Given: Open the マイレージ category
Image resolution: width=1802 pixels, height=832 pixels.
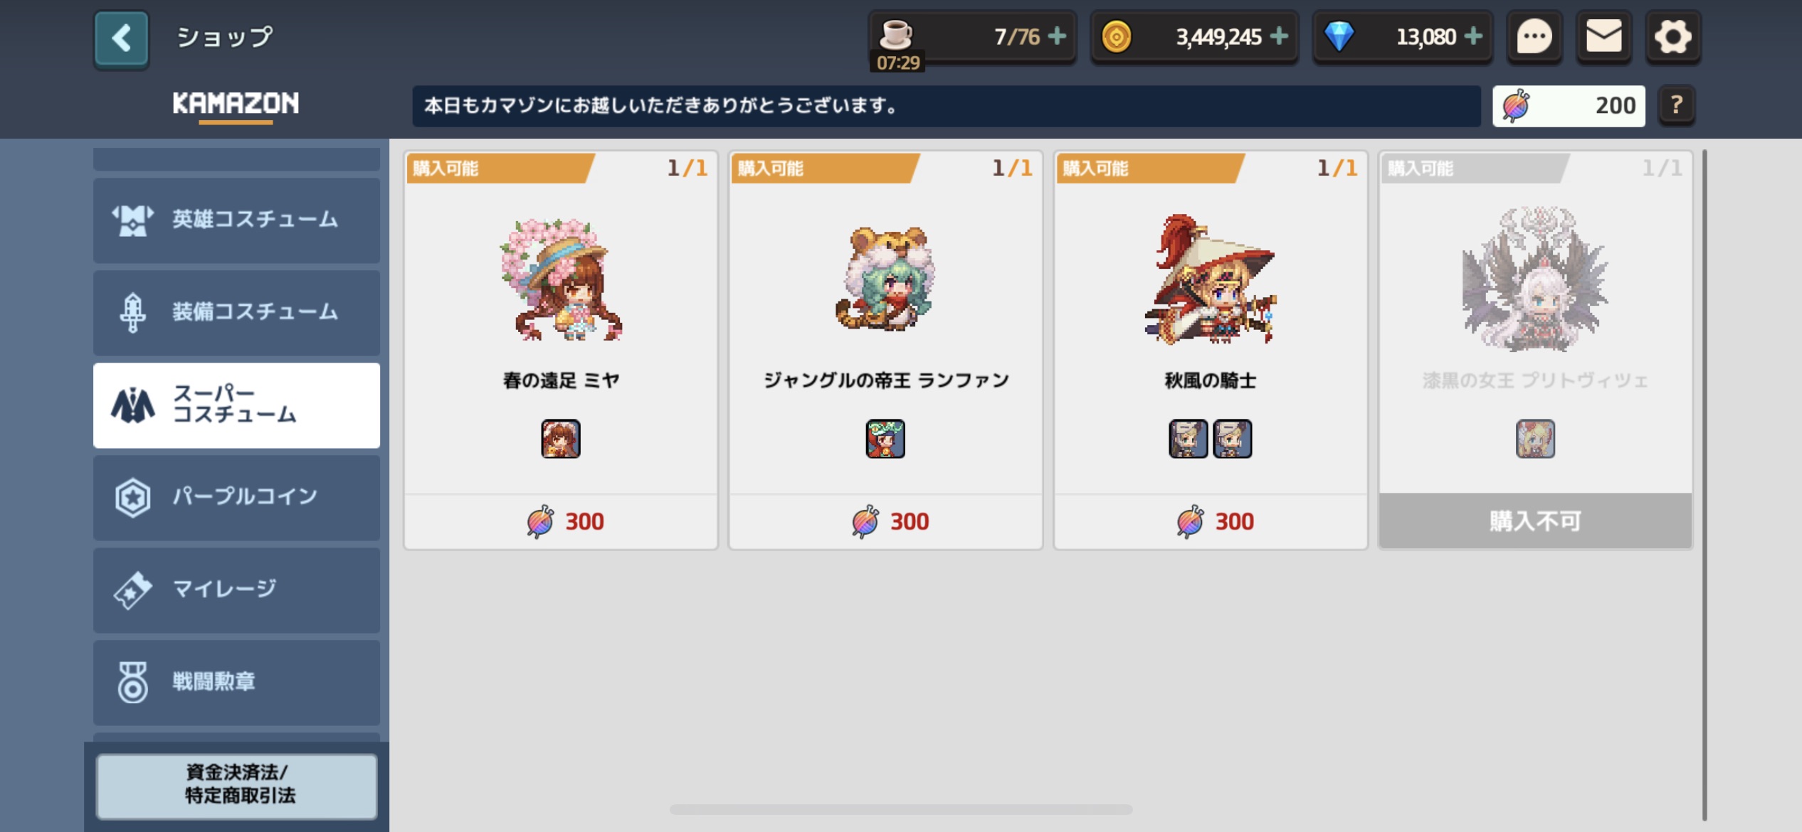Looking at the screenshot, I should (x=236, y=590).
